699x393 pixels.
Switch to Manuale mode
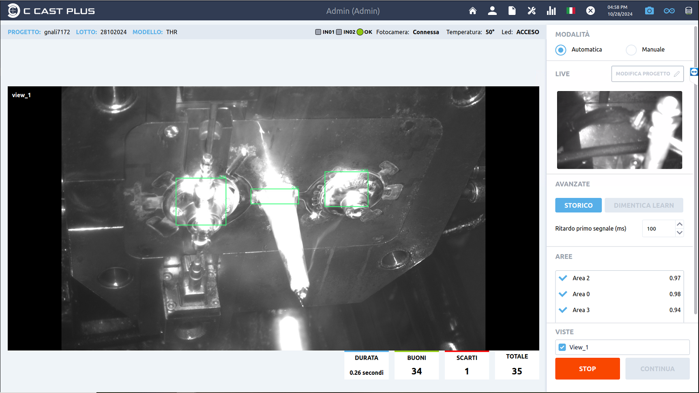click(x=631, y=50)
